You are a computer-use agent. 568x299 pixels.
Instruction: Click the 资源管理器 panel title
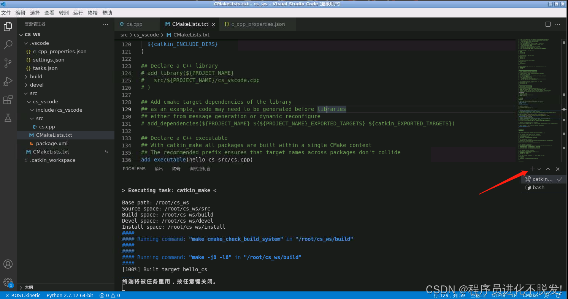(x=35, y=24)
